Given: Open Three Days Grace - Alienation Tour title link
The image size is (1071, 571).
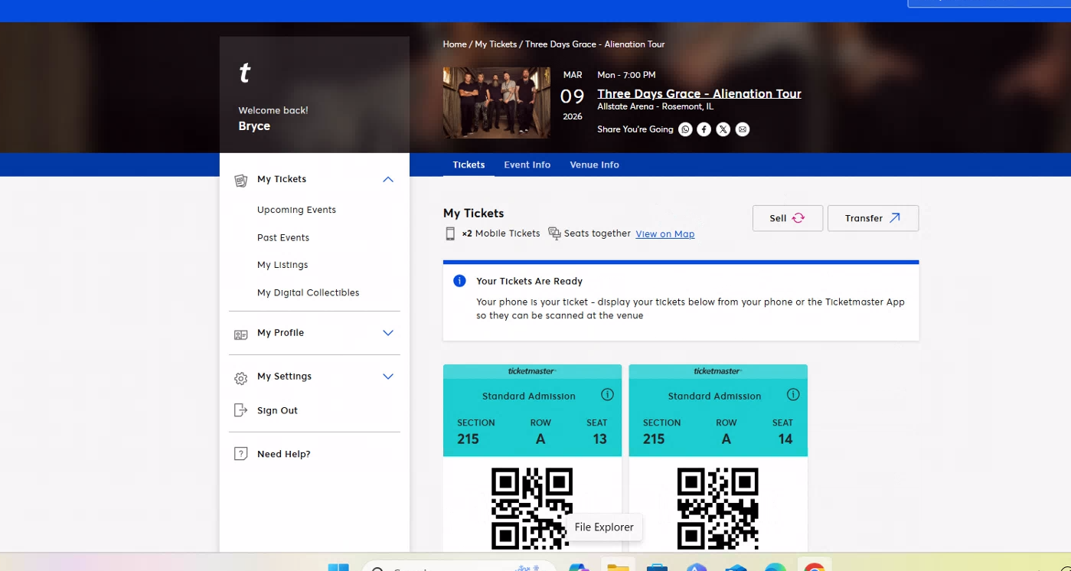Looking at the screenshot, I should click(699, 93).
